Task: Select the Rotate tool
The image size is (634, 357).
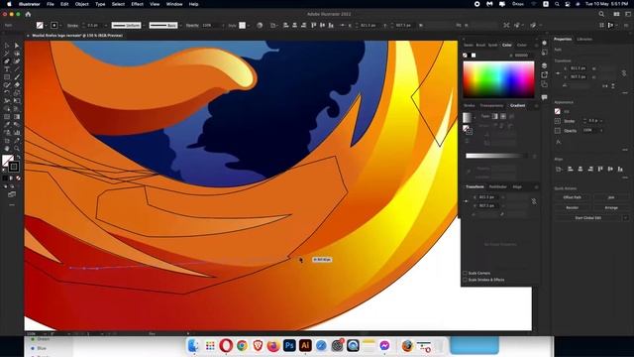Action: point(7,93)
